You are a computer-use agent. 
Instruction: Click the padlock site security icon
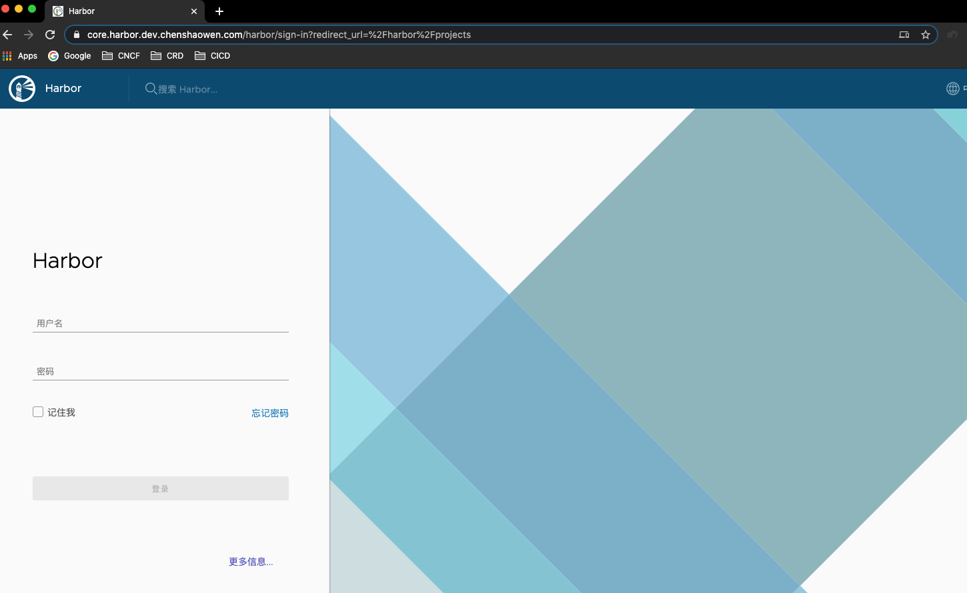[x=77, y=35]
